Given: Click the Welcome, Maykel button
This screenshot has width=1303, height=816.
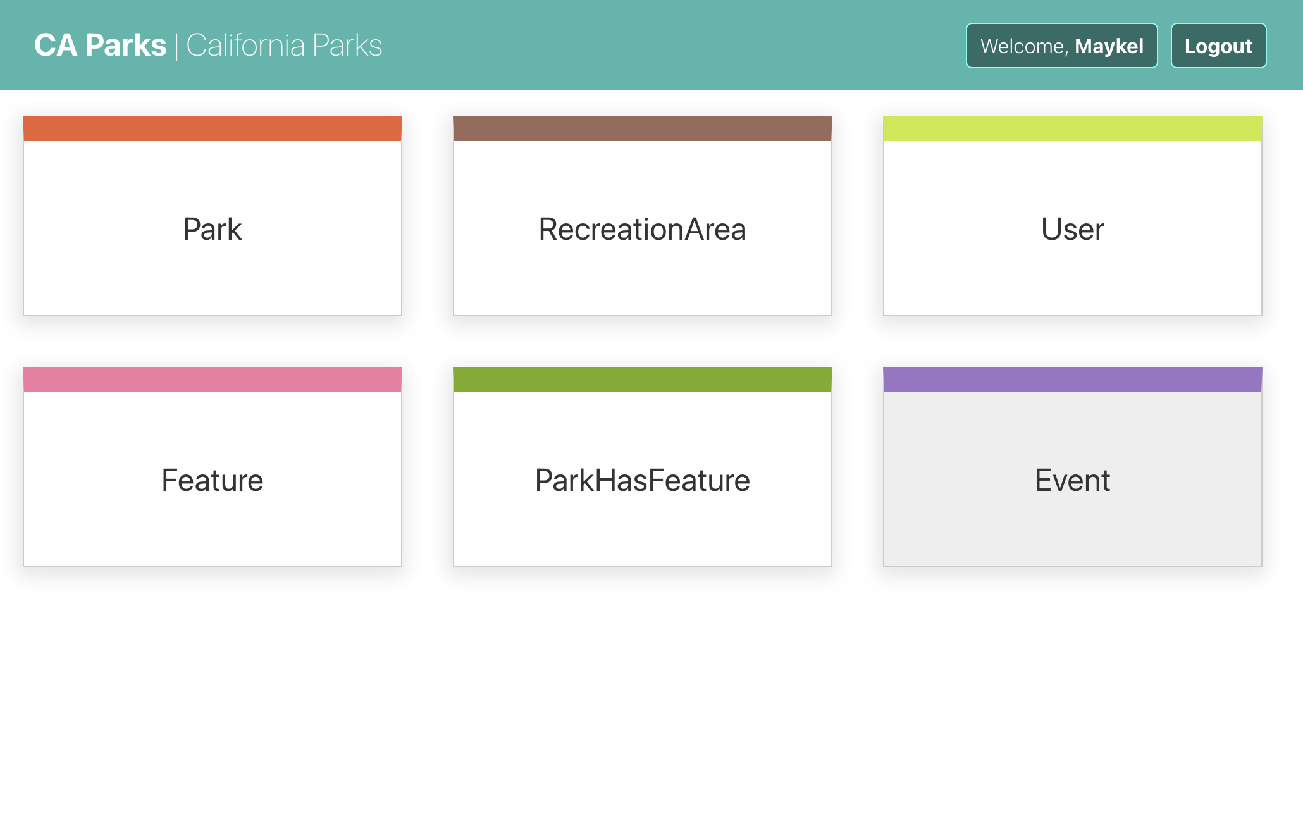Looking at the screenshot, I should 1061,46.
